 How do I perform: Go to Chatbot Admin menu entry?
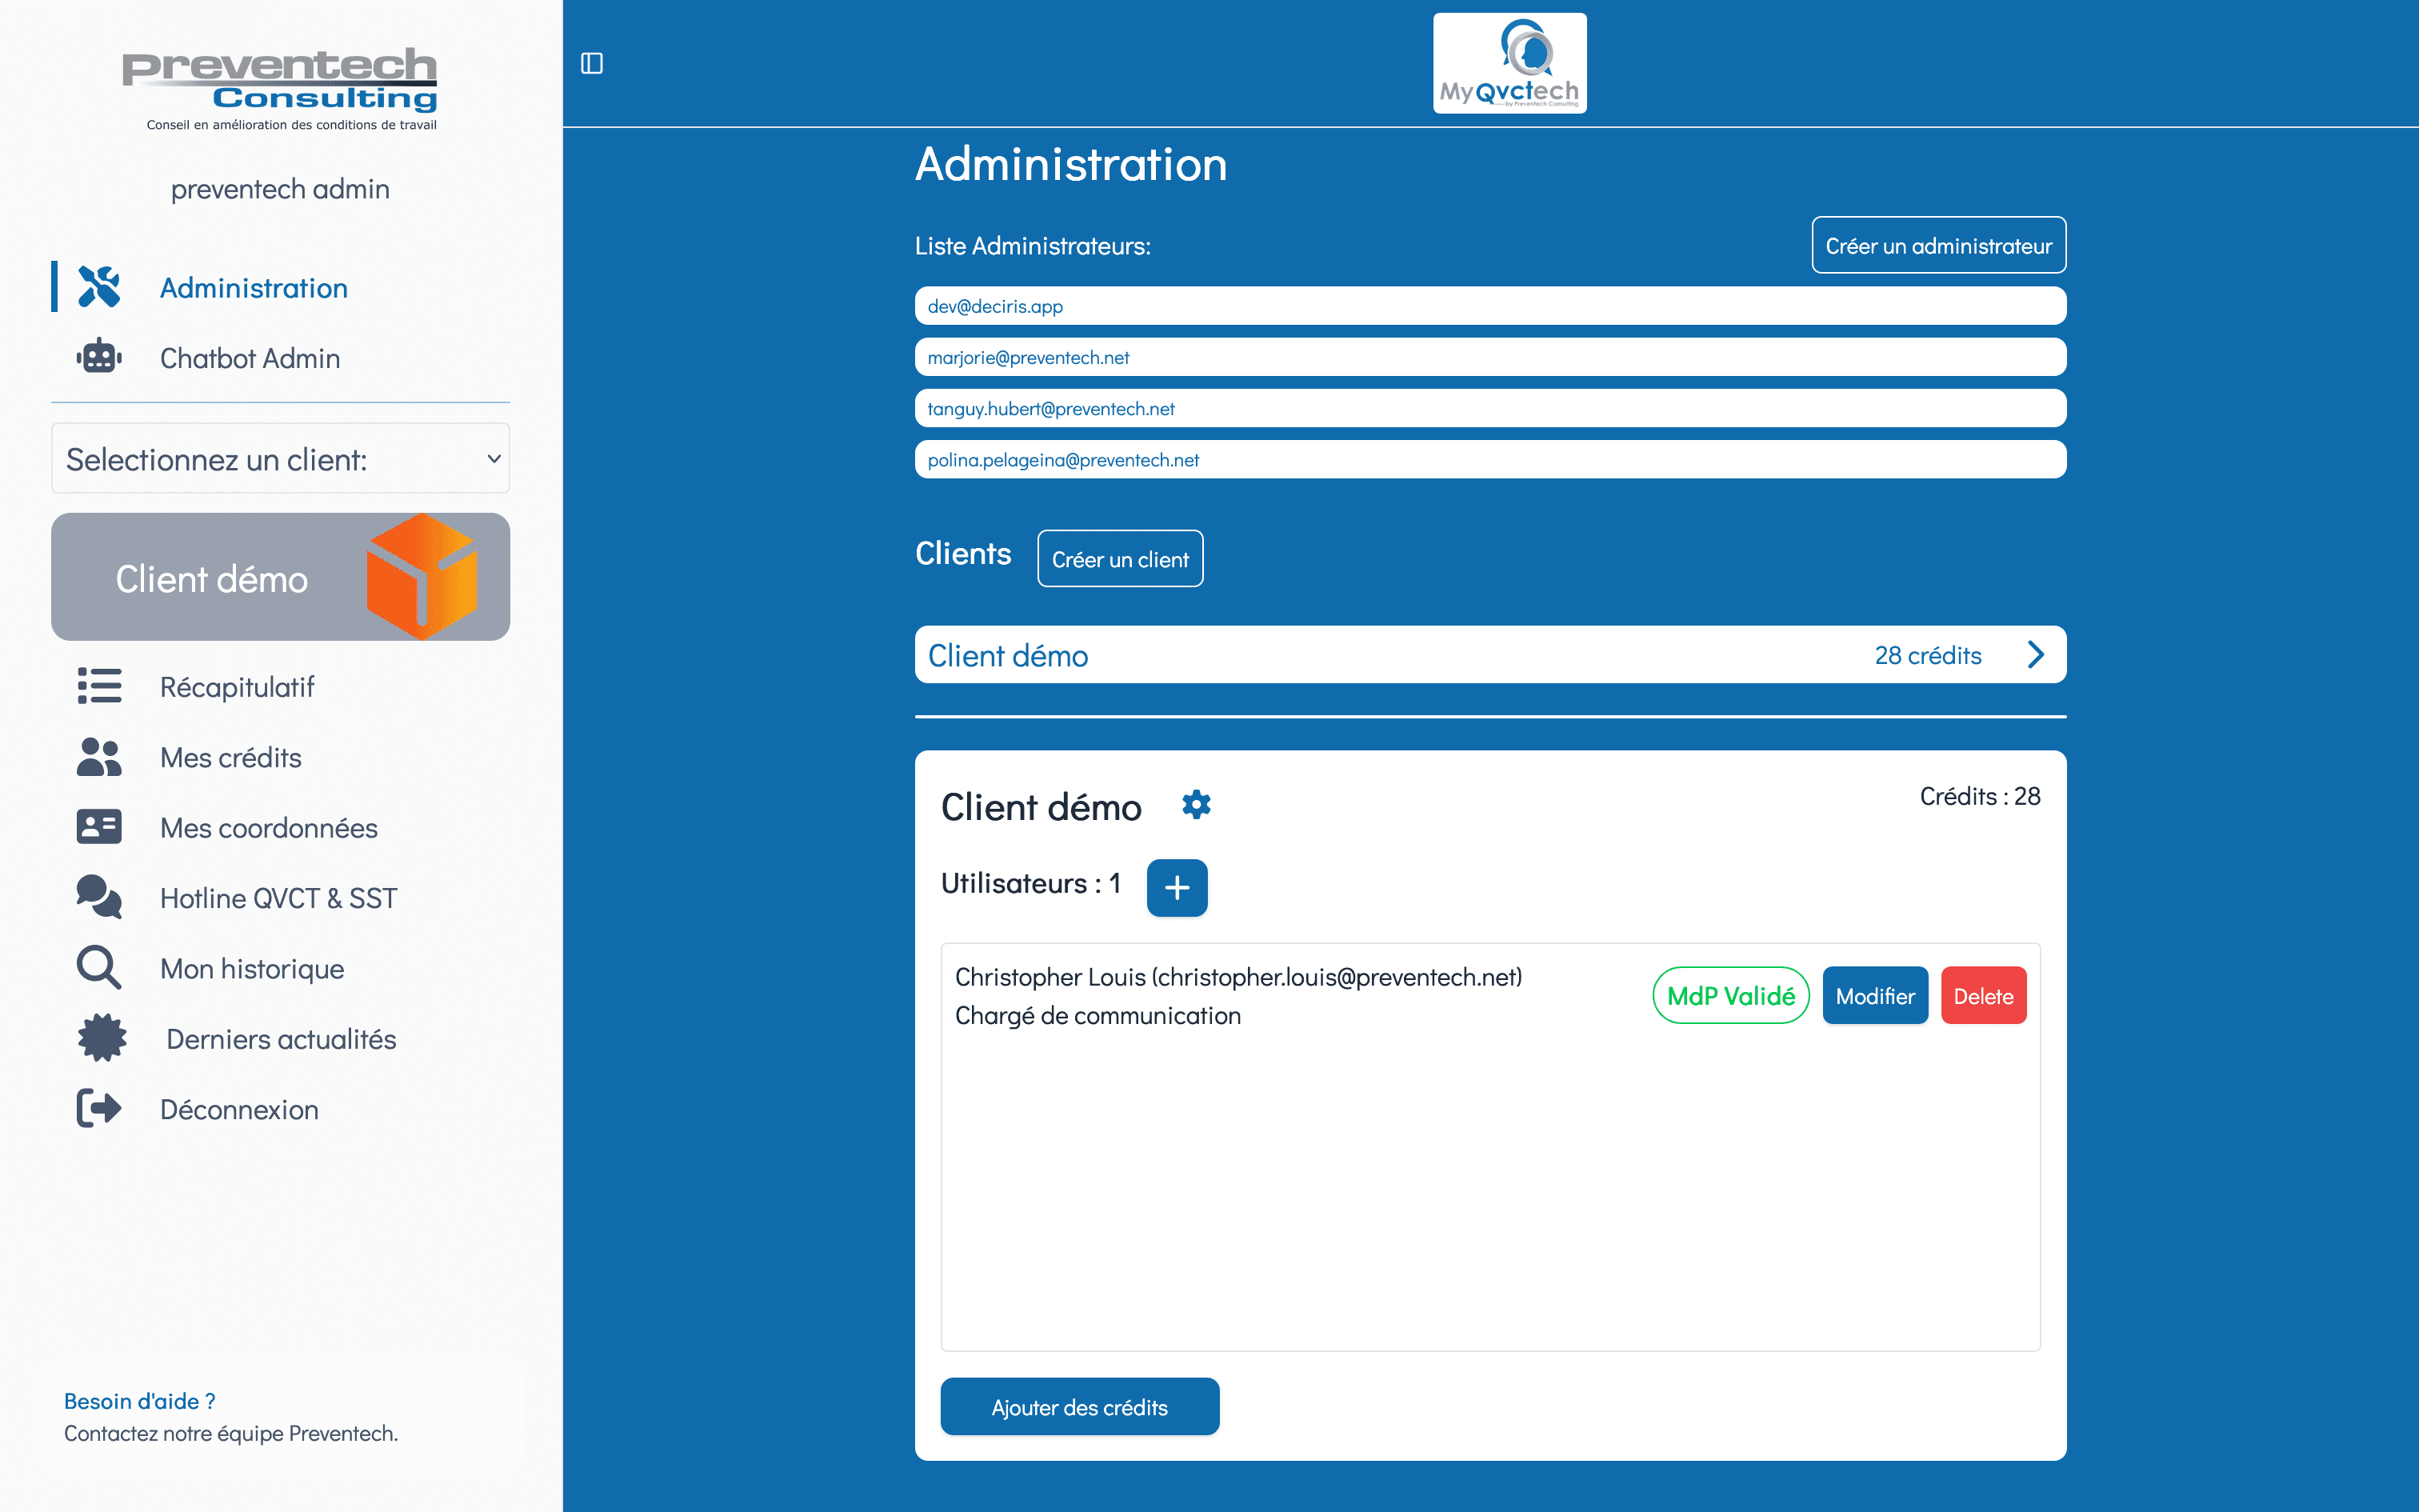pos(250,358)
